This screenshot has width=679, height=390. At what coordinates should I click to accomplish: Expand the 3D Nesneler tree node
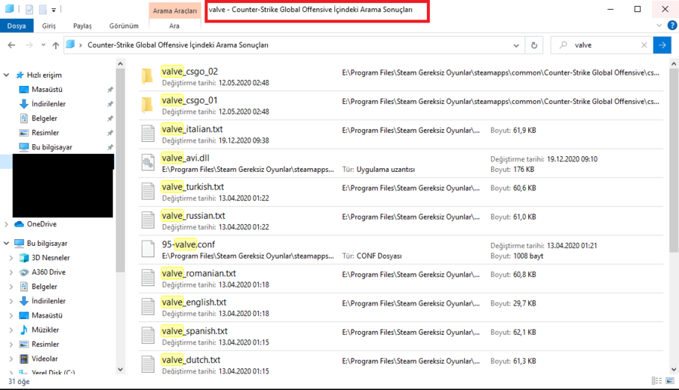coord(11,258)
